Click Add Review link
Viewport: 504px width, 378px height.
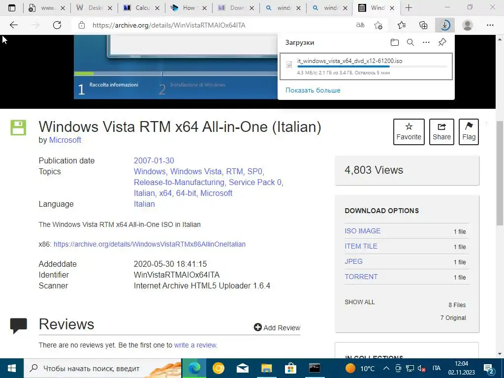coord(277,327)
